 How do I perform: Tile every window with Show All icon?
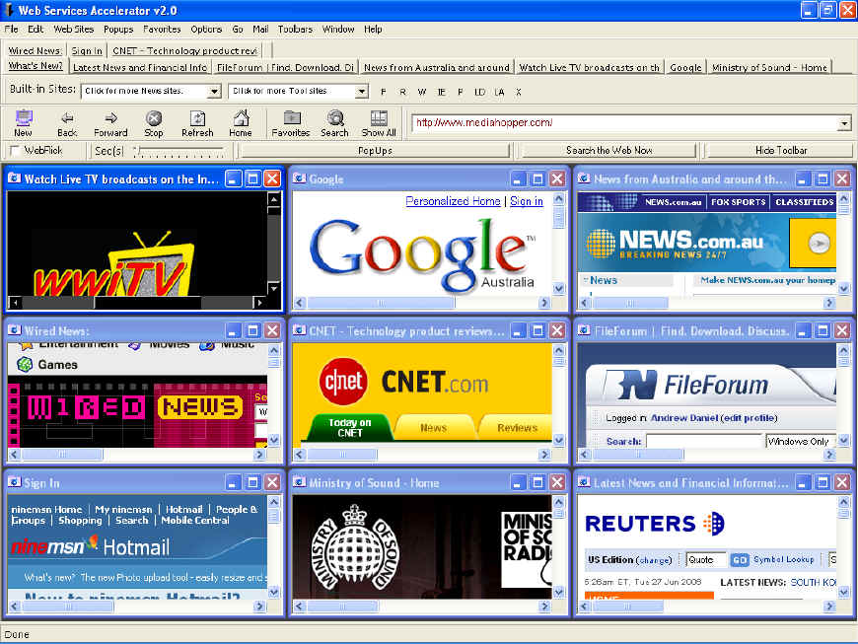tap(379, 123)
